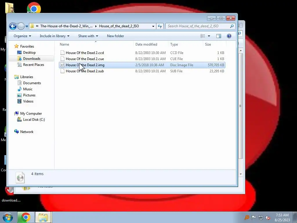Select Network in navigation pane
Viewport: 297px width, 223px height.
coord(27,132)
